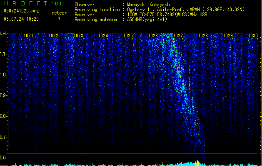Screen dimensions: 262x166
Task: Click the tallest yellow spike in the cyan power graph
Action: point(198,163)
